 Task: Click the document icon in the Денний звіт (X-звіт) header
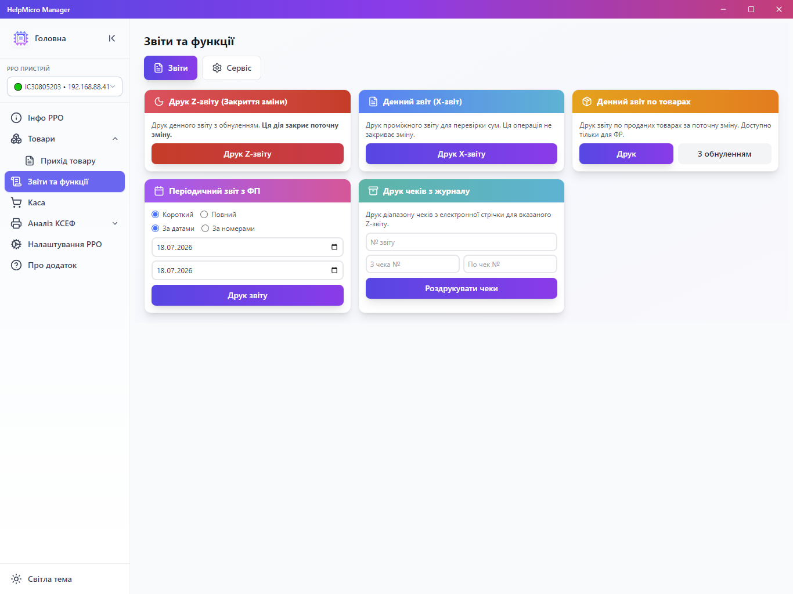[373, 102]
